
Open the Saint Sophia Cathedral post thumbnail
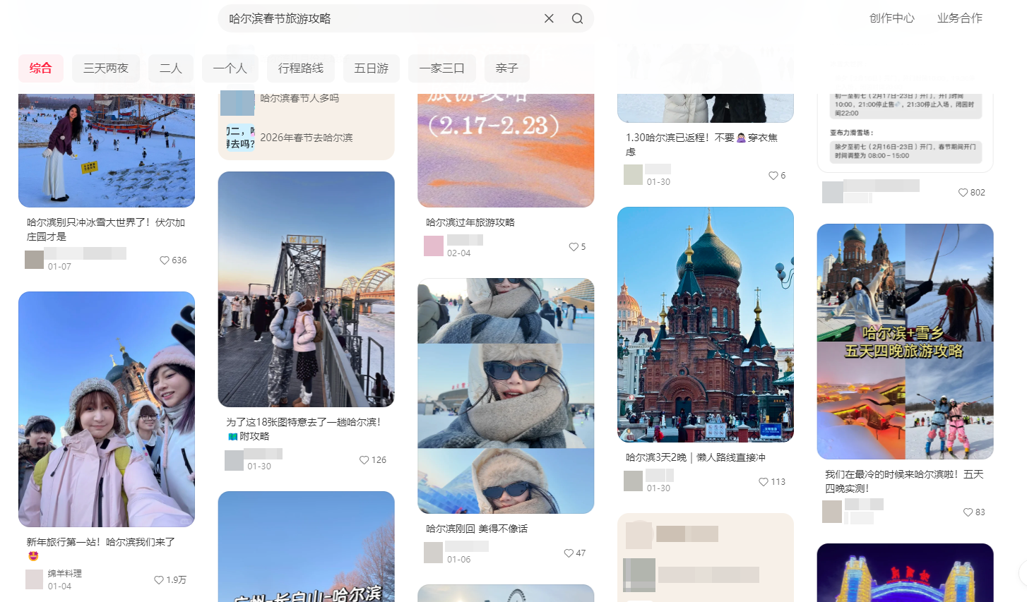coord(705,325)
